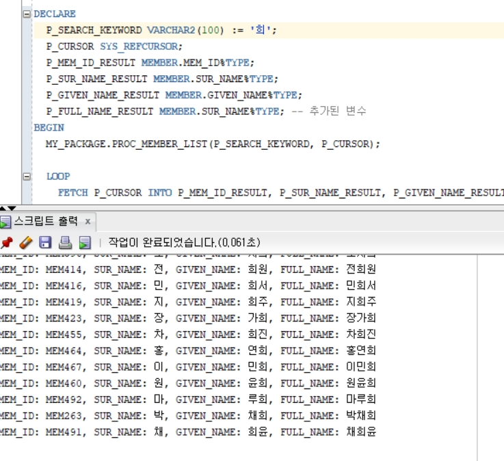Click full name 전희원
504x461 pixels.
pos(361,269)
